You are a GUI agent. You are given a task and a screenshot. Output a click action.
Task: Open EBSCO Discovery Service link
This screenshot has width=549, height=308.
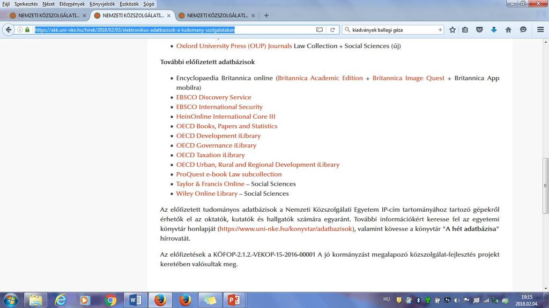[213, 97]
